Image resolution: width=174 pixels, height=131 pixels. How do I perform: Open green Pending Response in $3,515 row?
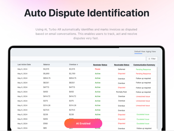[x=143, y=69]
